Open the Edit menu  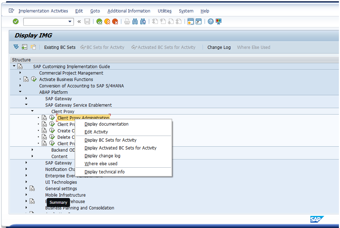[79, 11]
